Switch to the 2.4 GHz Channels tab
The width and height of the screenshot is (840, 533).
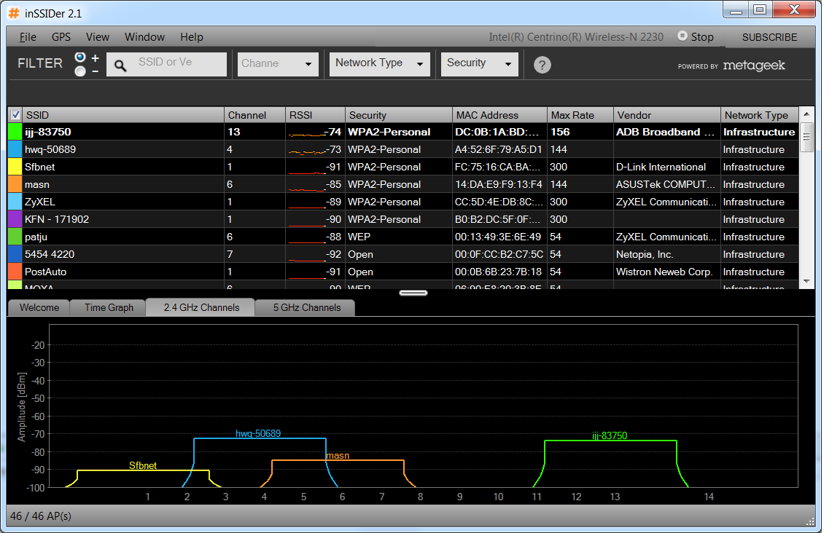click(201, 307)
